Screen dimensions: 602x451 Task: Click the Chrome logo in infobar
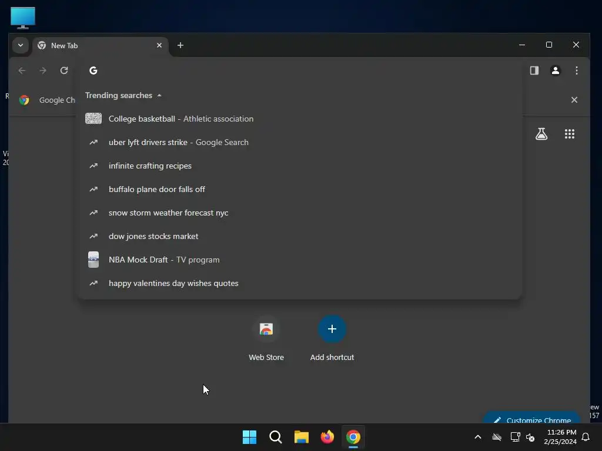[x=24, y=100]
